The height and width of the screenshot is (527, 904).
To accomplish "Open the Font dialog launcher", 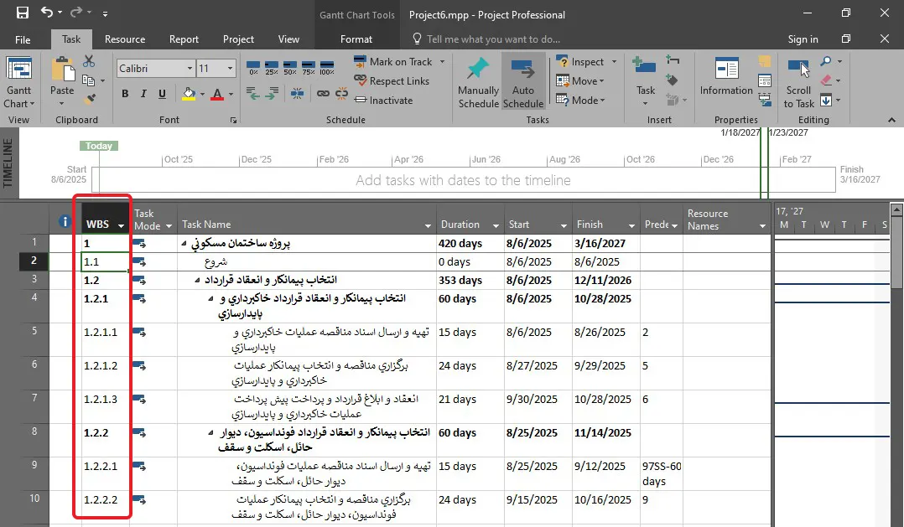I will point(233,121).
